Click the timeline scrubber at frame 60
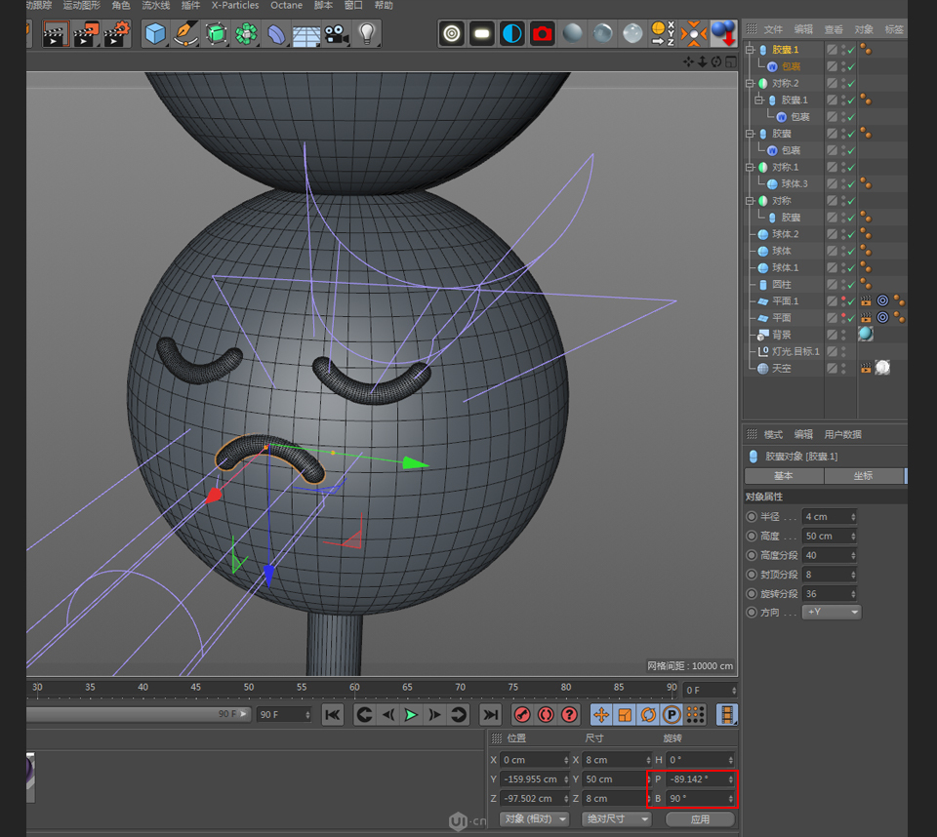Viewport: 937px width, 837px height. (353, 687)
